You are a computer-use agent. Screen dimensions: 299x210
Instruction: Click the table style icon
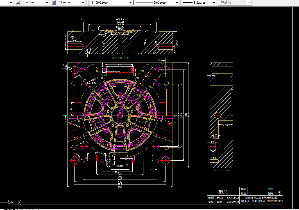(x=54, y=3)
